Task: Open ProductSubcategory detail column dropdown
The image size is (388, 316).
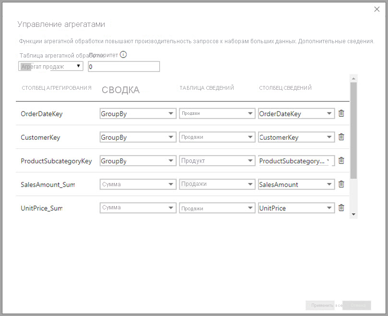Action: tap(296, 160)
